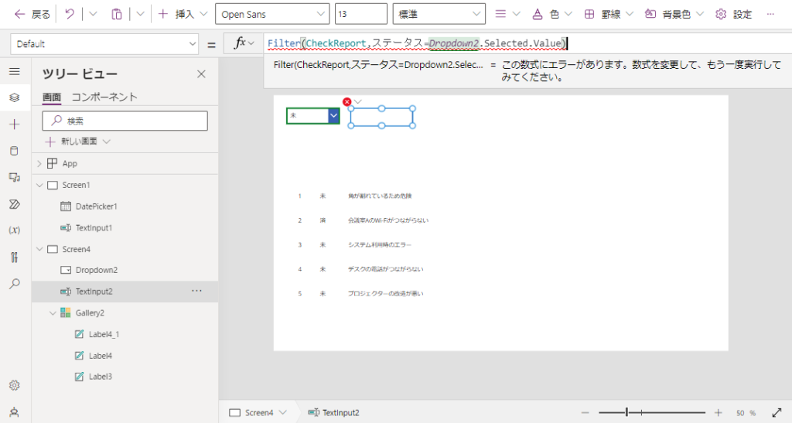The width and height of the screenshot is (792, 423).
Task: Open the TextInput2 more options ellipsis
Action: [x=196, y=291]
